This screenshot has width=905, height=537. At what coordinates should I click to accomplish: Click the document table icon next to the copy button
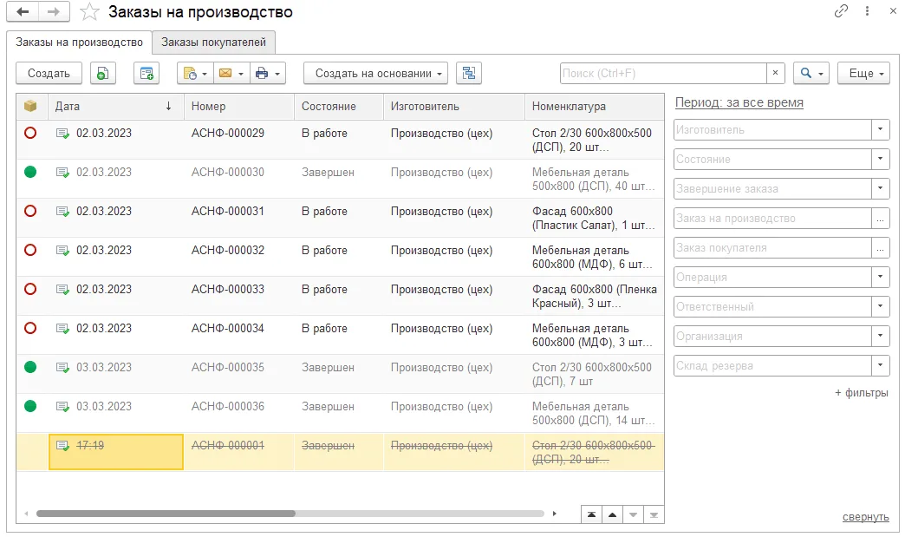pyautogui.click(x=146, y=74)
